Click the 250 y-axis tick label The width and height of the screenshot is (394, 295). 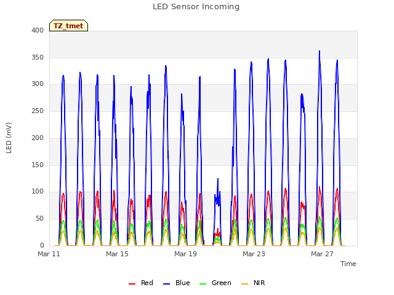(38, 111)
